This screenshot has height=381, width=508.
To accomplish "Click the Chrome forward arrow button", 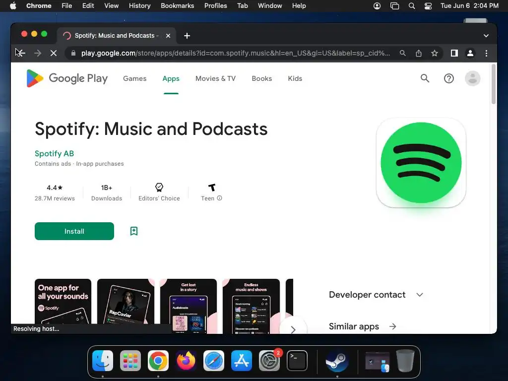I will pos(38,53).
